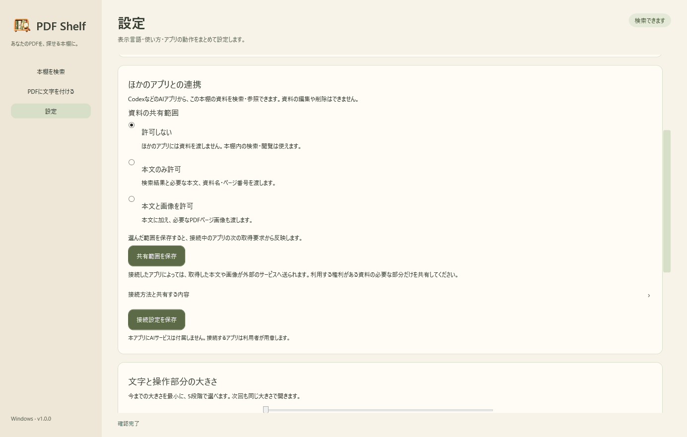Click the text size slider handle
Viewport: 687px width, 437px height.
pos(266,410)
